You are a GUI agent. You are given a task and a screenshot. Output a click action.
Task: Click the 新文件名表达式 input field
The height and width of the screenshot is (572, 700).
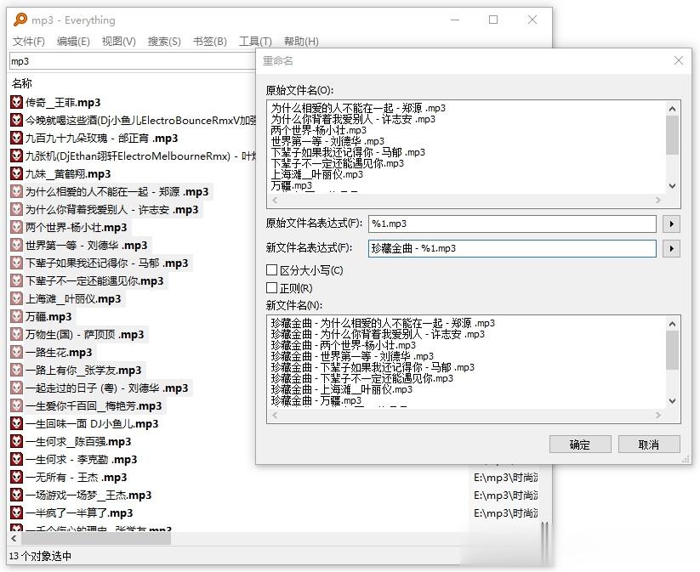tap(512, 248)
